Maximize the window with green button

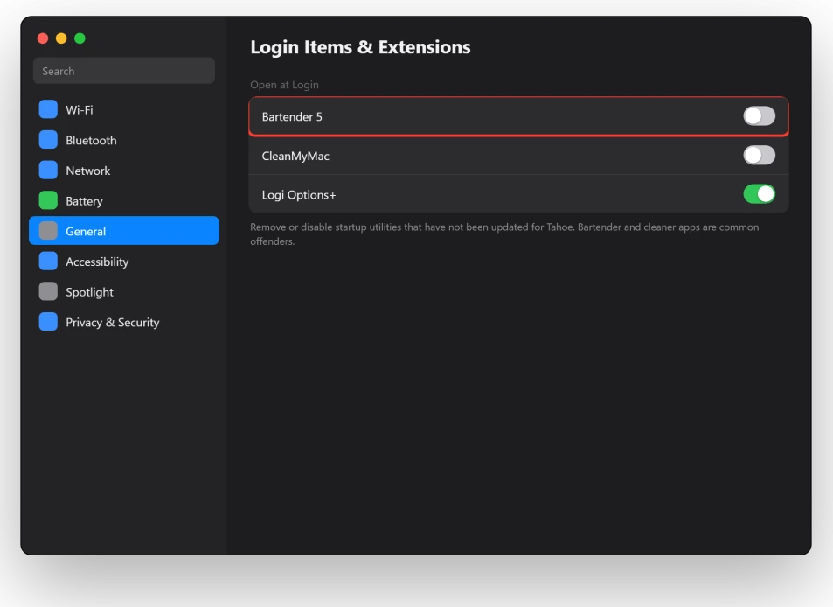click(x=80, y=38)
